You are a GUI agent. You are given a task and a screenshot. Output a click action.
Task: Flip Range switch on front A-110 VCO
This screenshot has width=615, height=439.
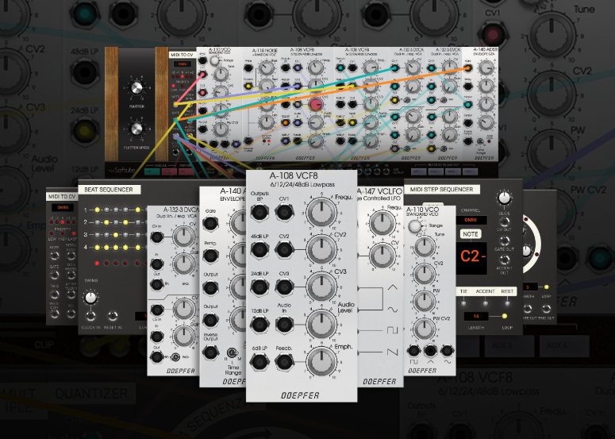coord(414,226)
